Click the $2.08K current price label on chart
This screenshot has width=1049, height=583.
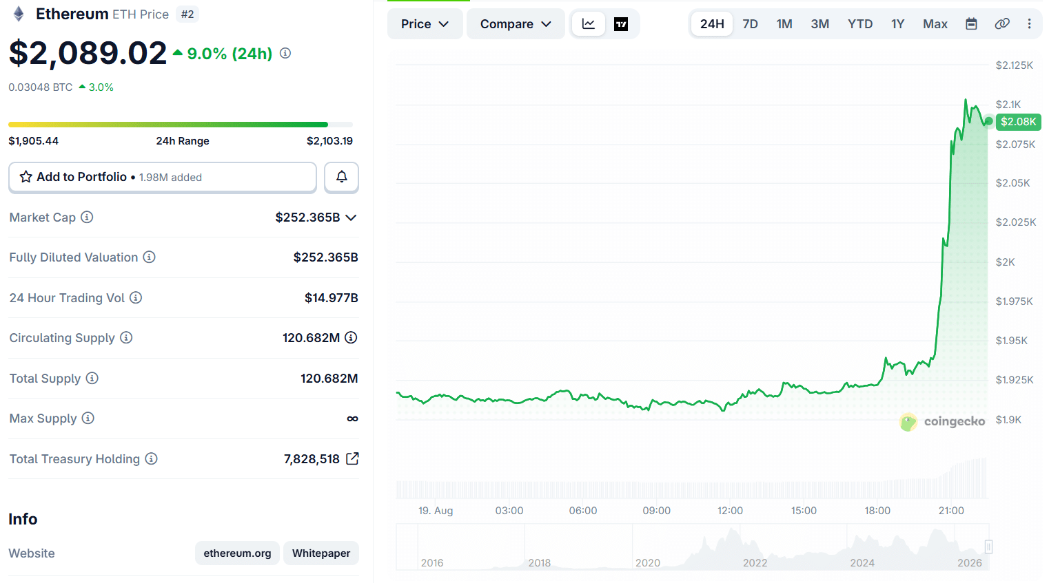pos(1018,122)
